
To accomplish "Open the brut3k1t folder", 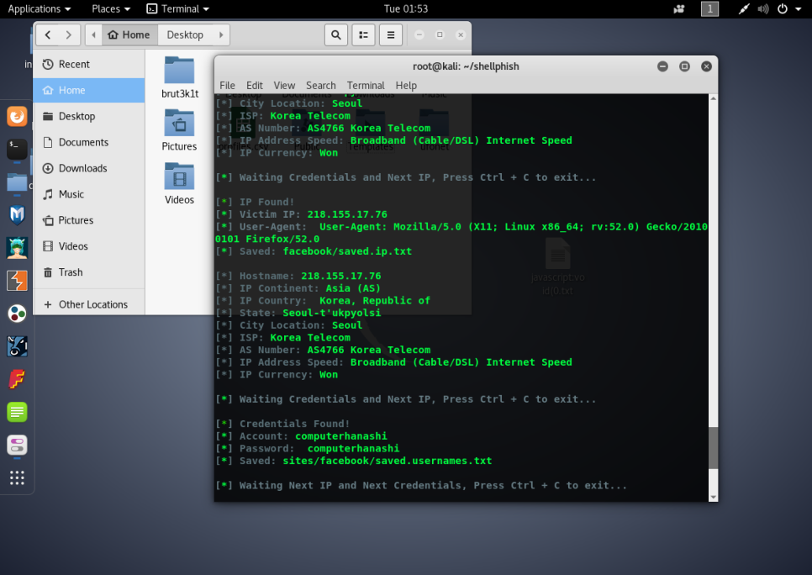I will pos(179,77).
